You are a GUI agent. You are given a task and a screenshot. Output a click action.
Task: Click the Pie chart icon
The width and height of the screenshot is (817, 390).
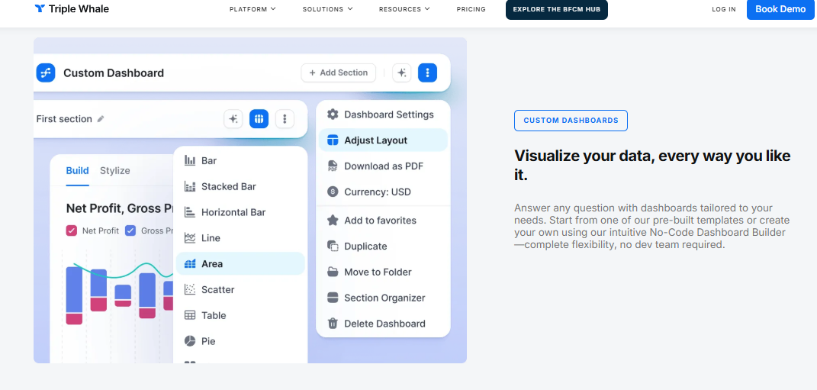click(x=190, y=341)
